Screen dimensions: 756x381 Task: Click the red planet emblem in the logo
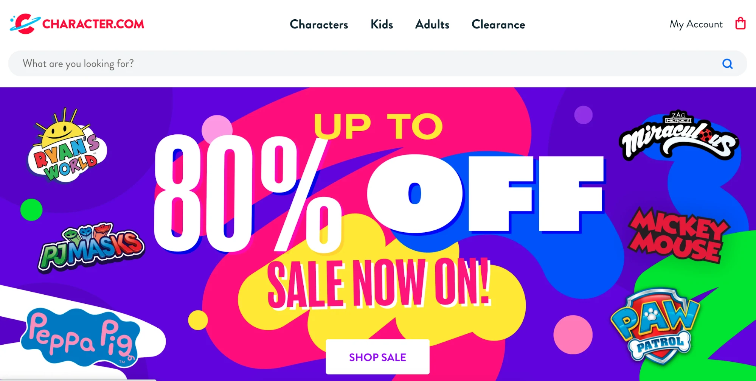pos(25,24)
